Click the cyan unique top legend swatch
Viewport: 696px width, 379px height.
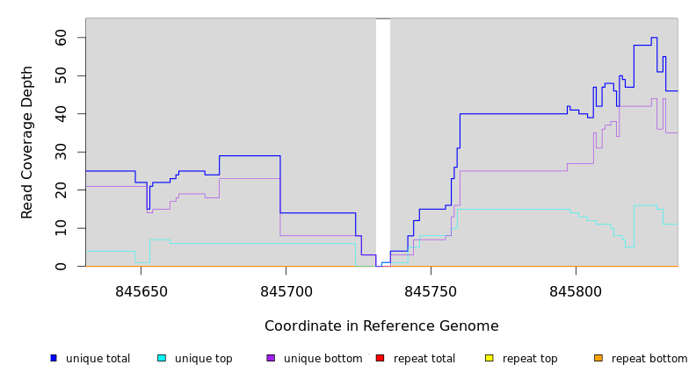(162, 358)
